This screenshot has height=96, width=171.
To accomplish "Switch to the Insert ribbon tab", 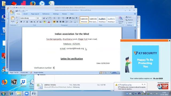I will click(26, 14).
